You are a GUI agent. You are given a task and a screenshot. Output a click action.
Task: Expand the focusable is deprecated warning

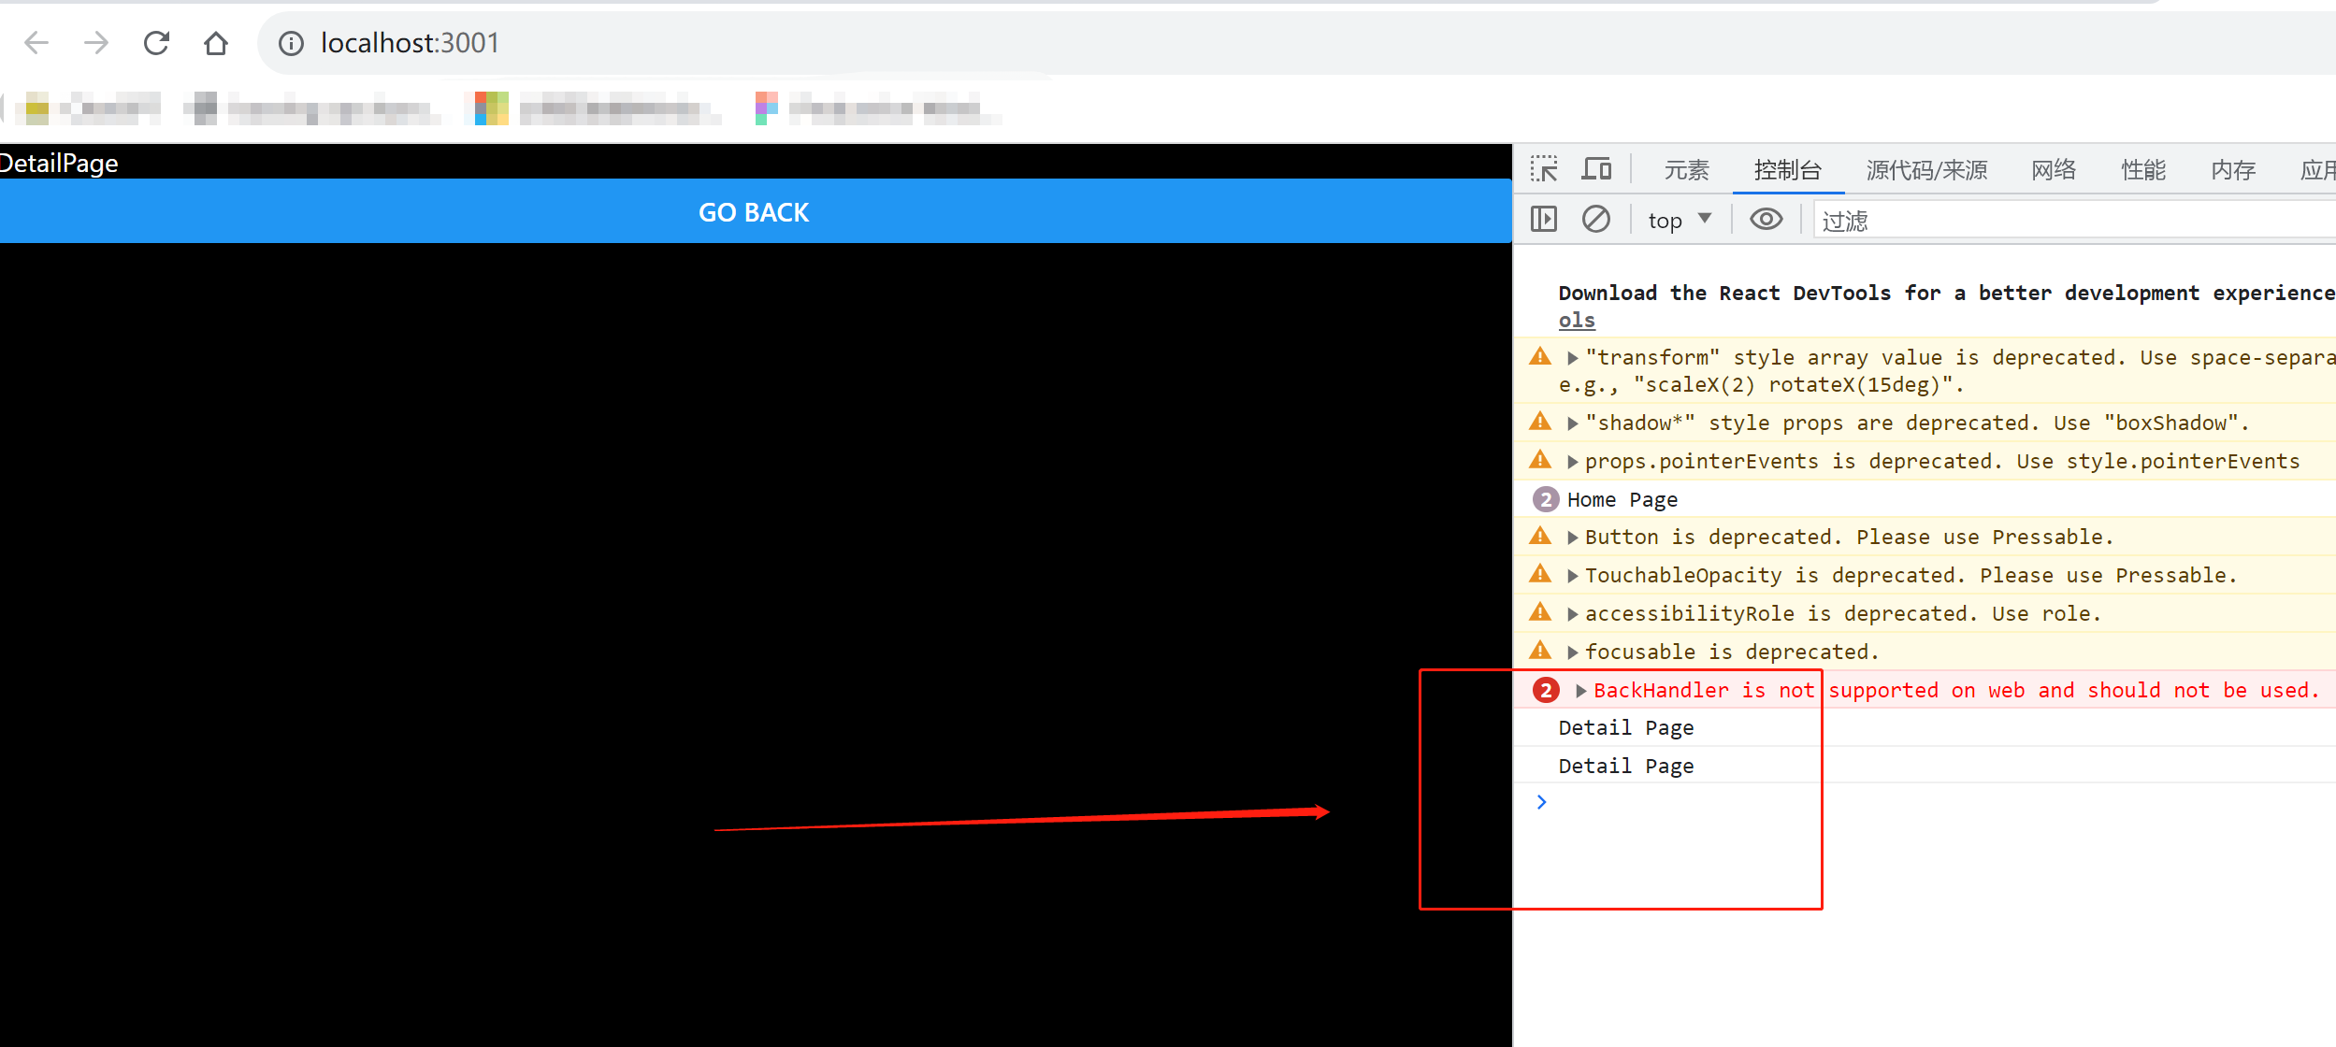pos(1573,651)
